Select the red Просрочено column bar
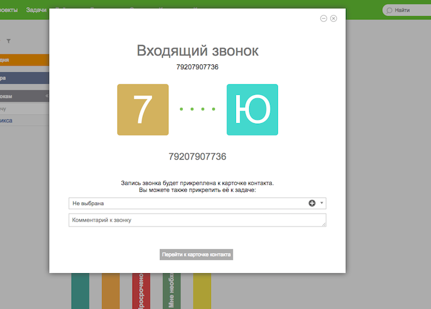 pos(141,291)
